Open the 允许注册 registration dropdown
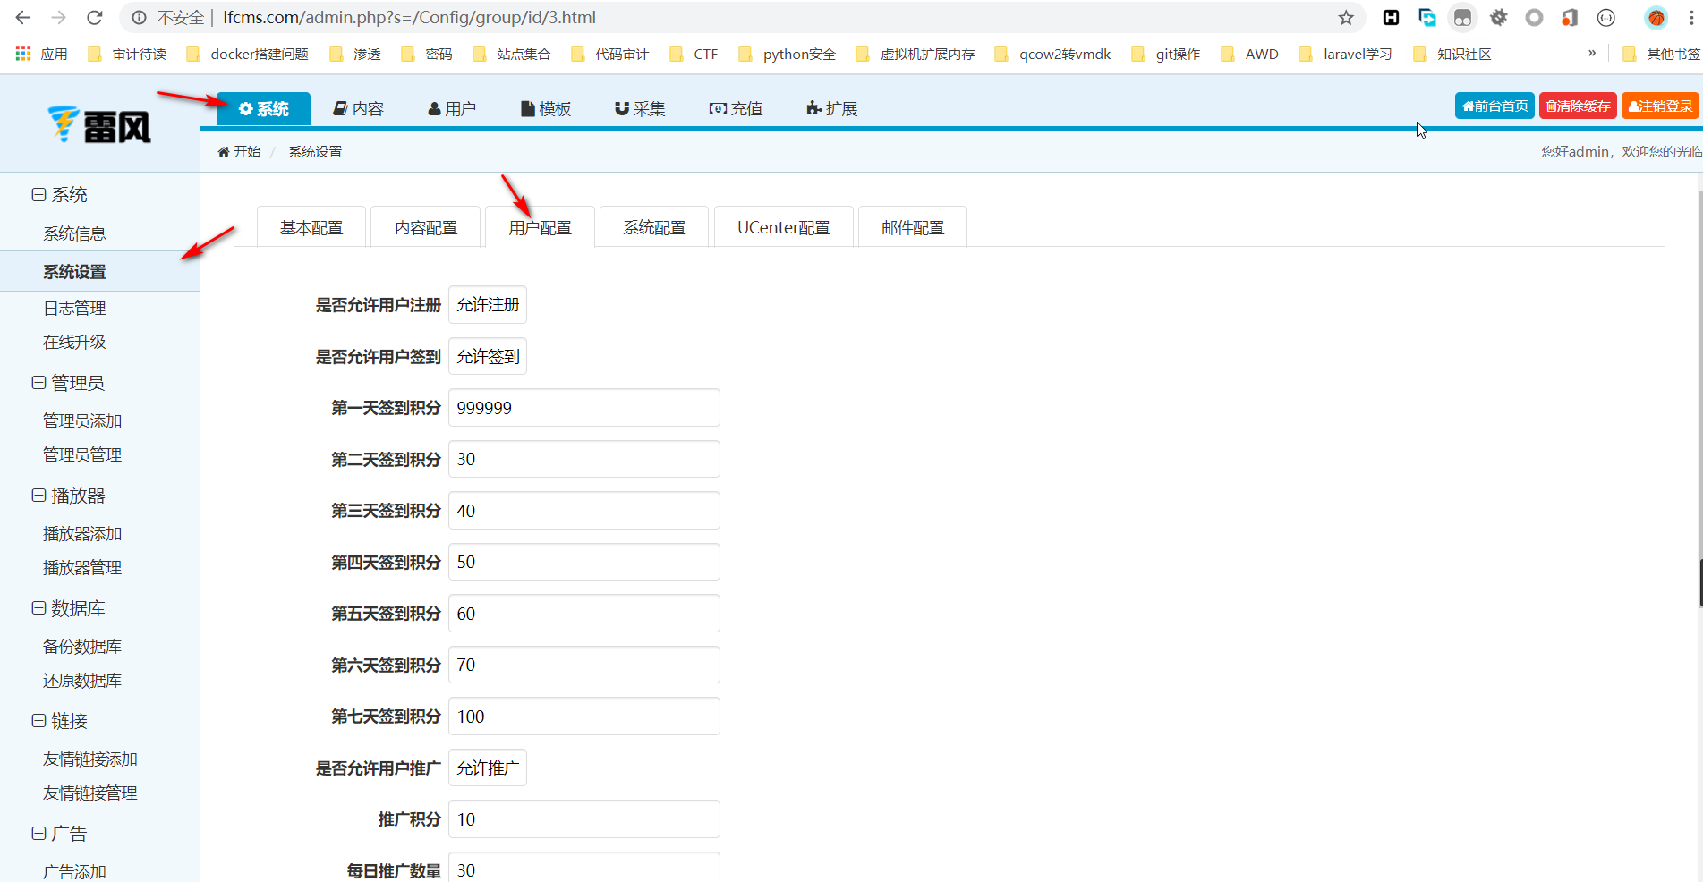Image resolution: width=1703 pixels, height=882 pixels. pos(488,305)
